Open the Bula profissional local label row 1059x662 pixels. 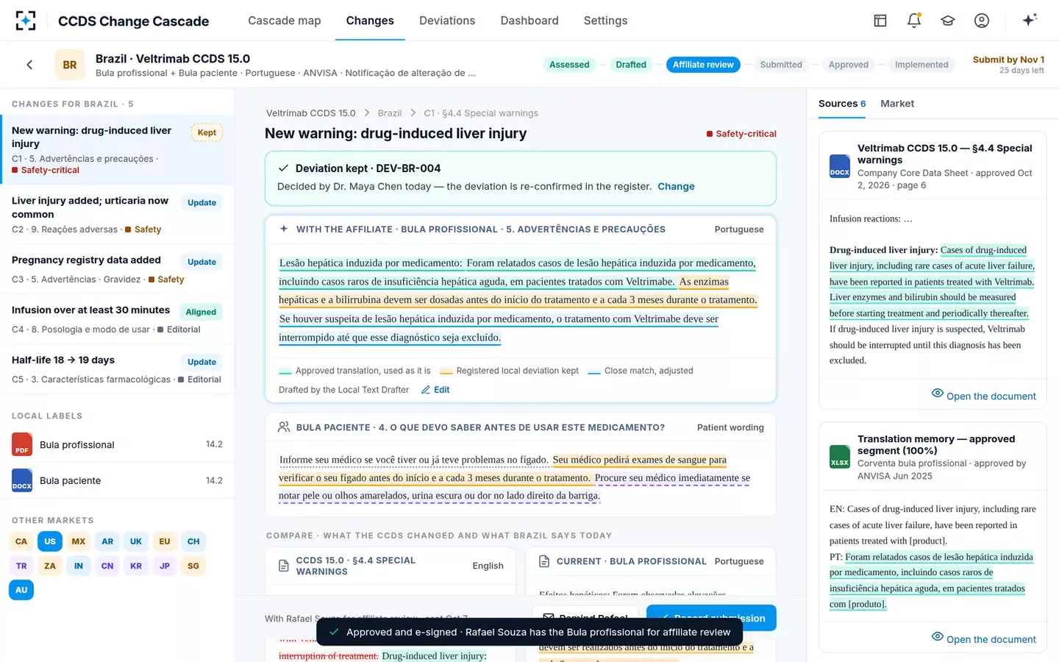[118, 444]
